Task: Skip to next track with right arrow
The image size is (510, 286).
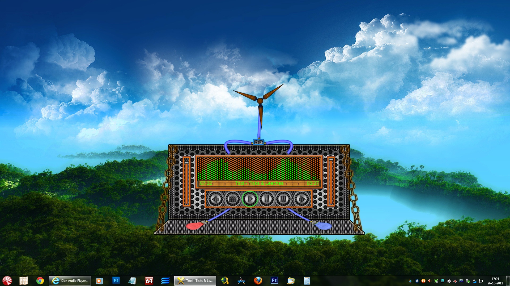Action: pos(301,199)
